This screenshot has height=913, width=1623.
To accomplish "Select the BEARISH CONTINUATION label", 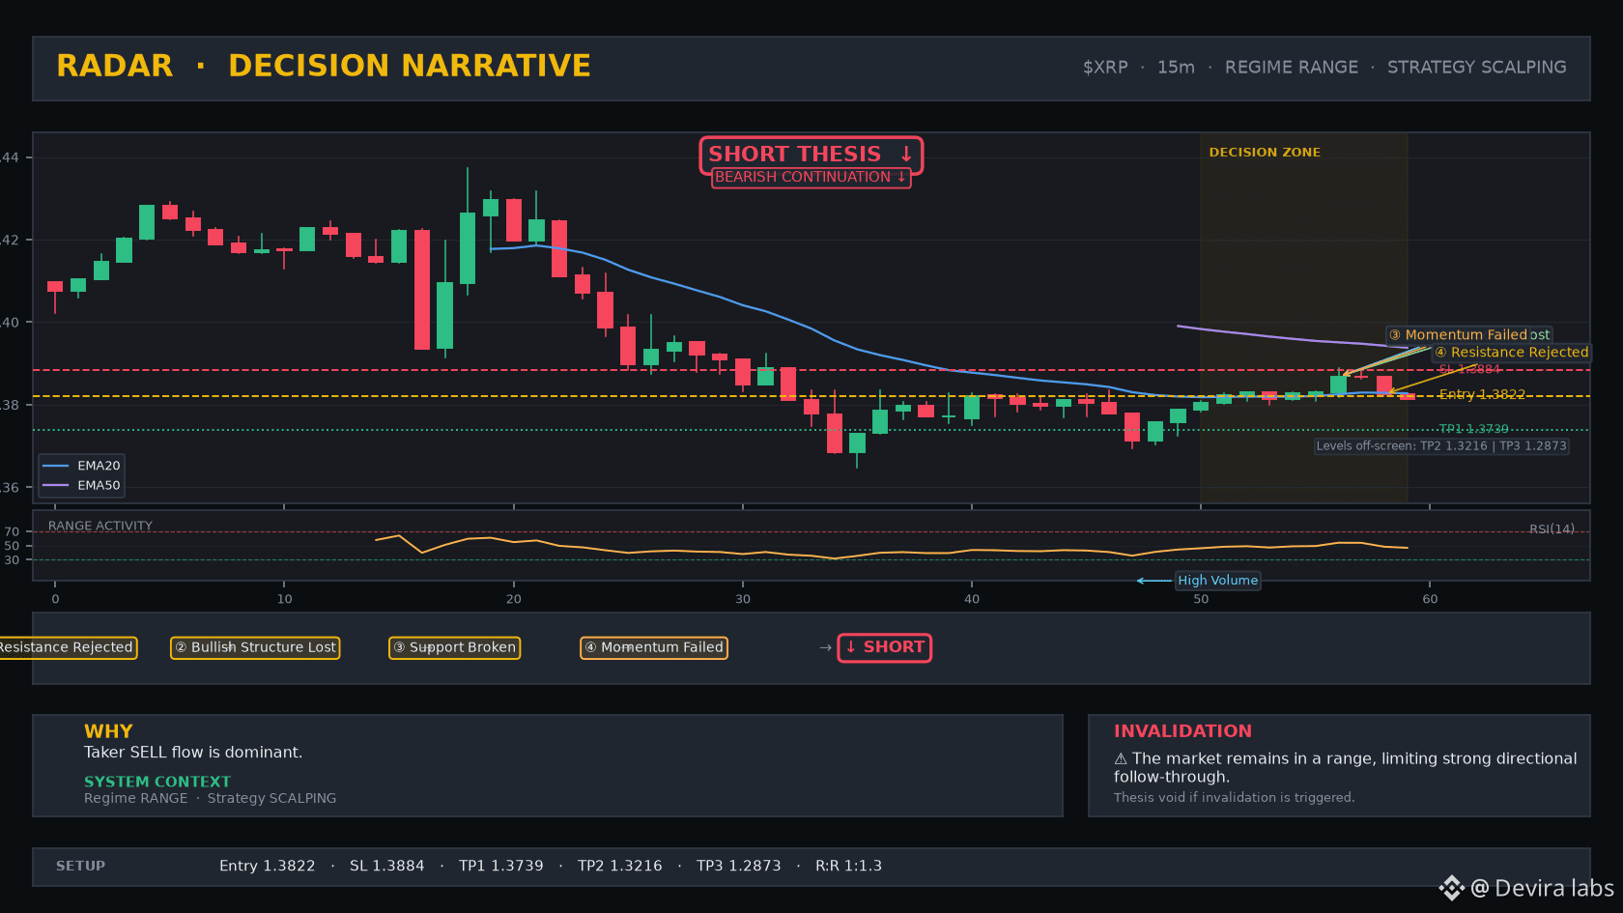I will tap(811, 178).
